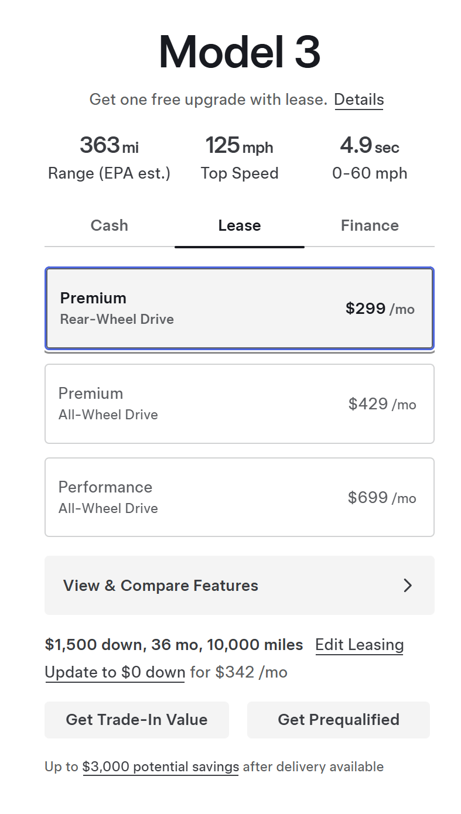
Task: Open the Finance tab
Action: coord(370,226)
